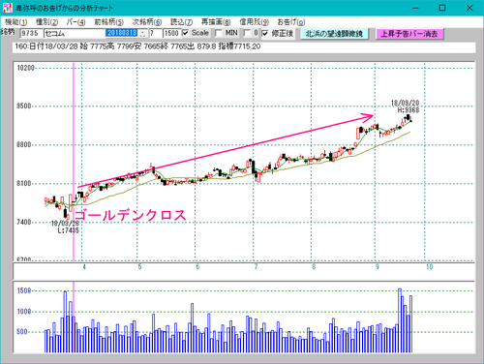484x364 pixels.
Task: Click the 7400 price axis label
Action: pyautogui.click(x=23, y=222)
